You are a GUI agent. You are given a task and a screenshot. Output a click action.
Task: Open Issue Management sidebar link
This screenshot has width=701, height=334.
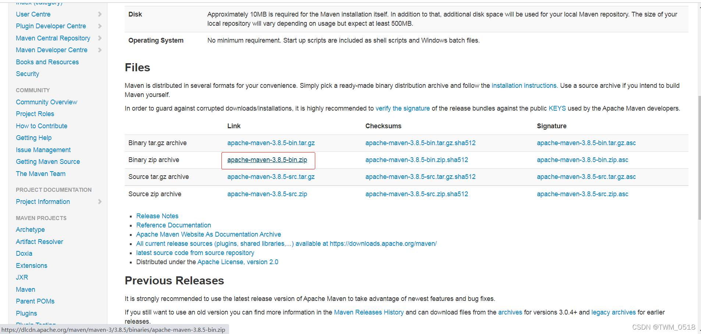[x=43, y=150]
